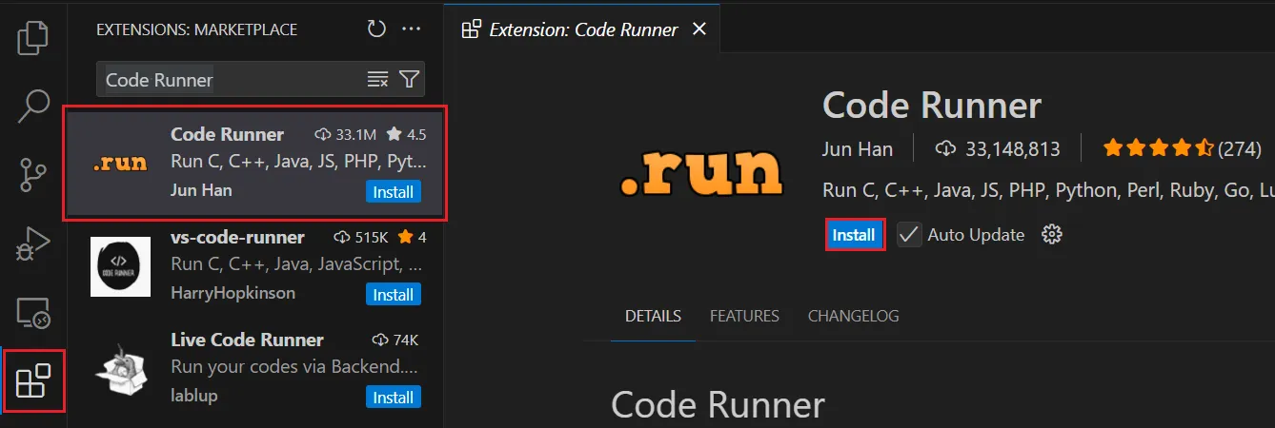This screenshot has width=1275, height=428.
Task: Click the star rating (274) link
Action: click(x=1182, y=148)
